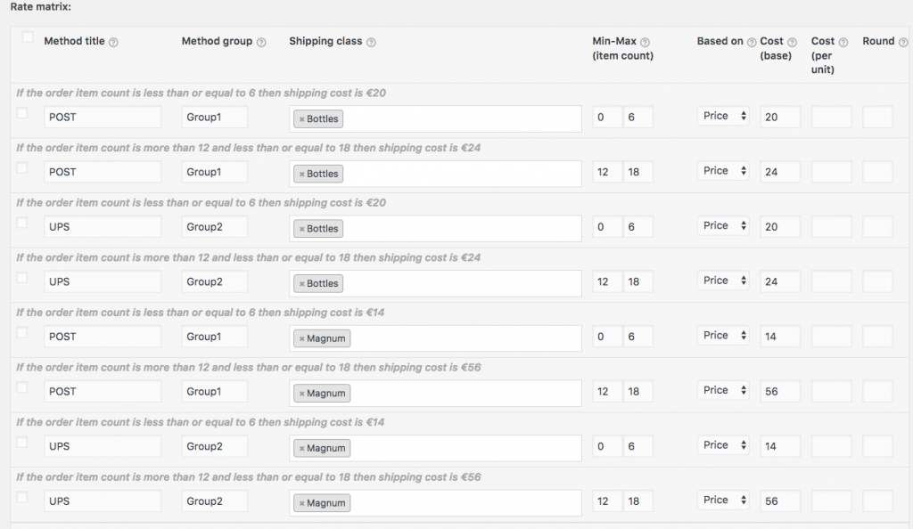Open the Method group help icon
913x529 pixels.
point(259,41)
